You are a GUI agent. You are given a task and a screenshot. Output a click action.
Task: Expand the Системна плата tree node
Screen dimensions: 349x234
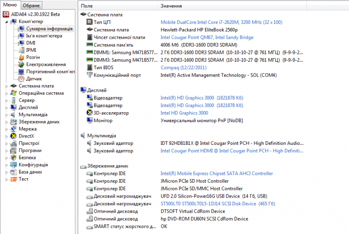pos(6,86)
